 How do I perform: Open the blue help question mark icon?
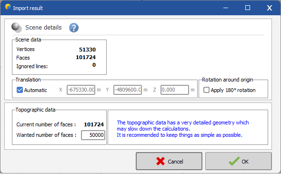(x=74, y=28)
